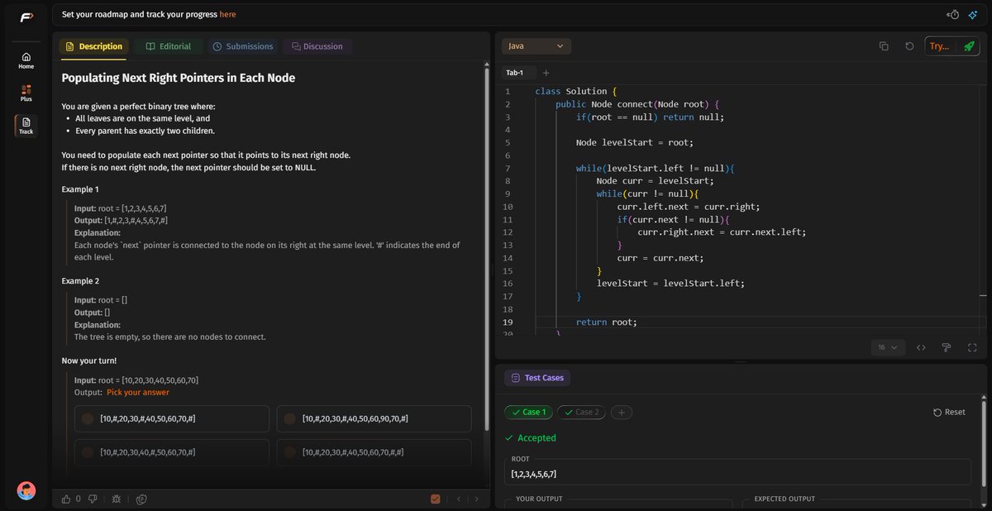Select answer [10,#,20,30,#,40,50,60,70,#]

coord(172,418)
